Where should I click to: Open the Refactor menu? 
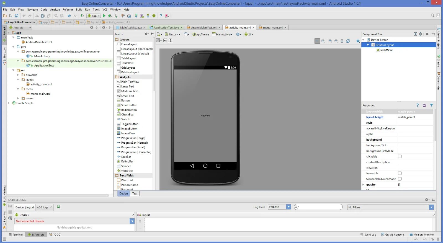tap(68, 9)
